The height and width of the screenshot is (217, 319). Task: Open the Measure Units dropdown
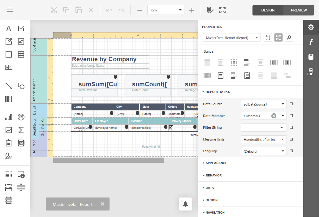(263, 139)
